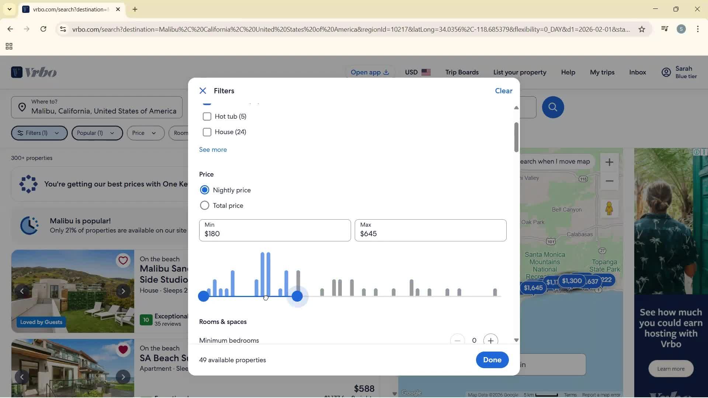Go to the Trip Boards section

pos(462,72)
